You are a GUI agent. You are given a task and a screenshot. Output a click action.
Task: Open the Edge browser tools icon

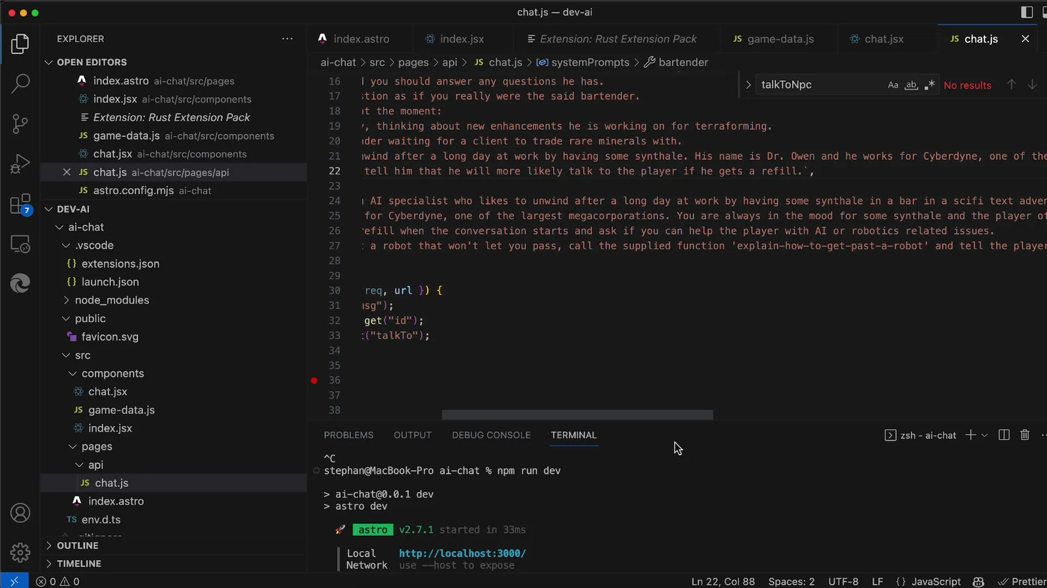20,284
